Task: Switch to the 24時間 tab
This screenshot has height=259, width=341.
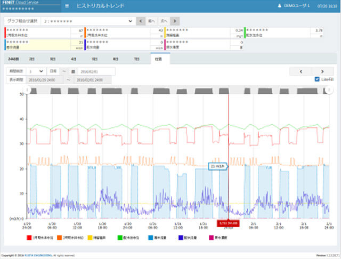Action: click(14, 59)
